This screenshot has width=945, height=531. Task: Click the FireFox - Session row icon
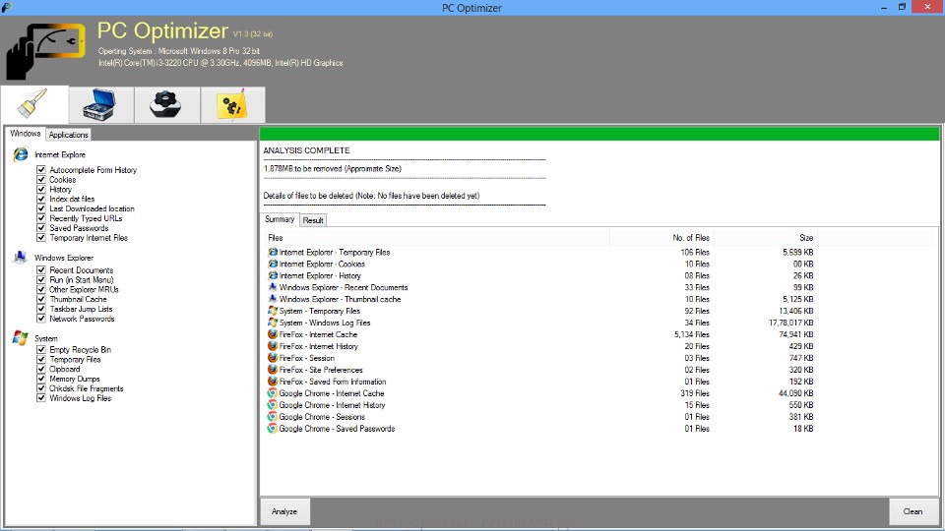pos(273,358)
